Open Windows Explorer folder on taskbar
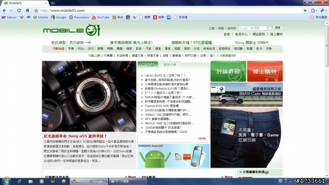Screen dimensions: 329x185 pos(31,181)
